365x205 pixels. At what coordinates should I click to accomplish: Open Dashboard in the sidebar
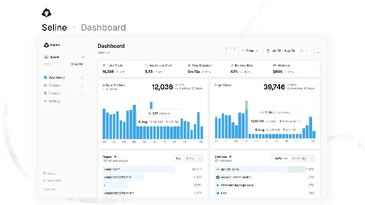tap(56, 77)
